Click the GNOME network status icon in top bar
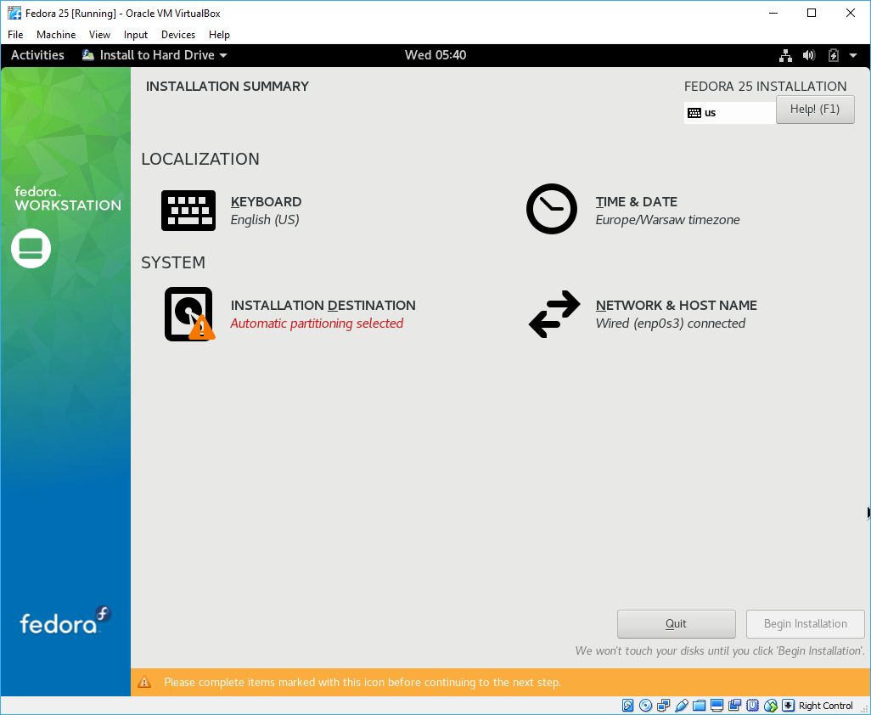The image size is (871, 715). [785, 55]
